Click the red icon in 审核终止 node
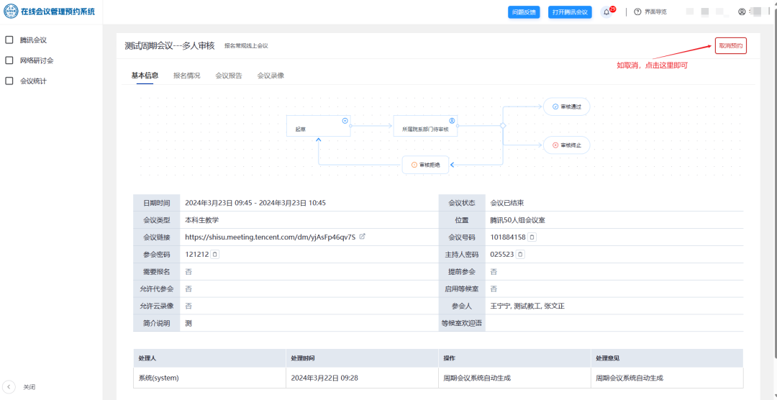Viewport: 777px width, 400px height. [555, 145]
